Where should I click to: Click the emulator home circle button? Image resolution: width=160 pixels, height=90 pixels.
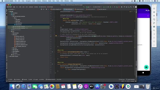point(154,38)
